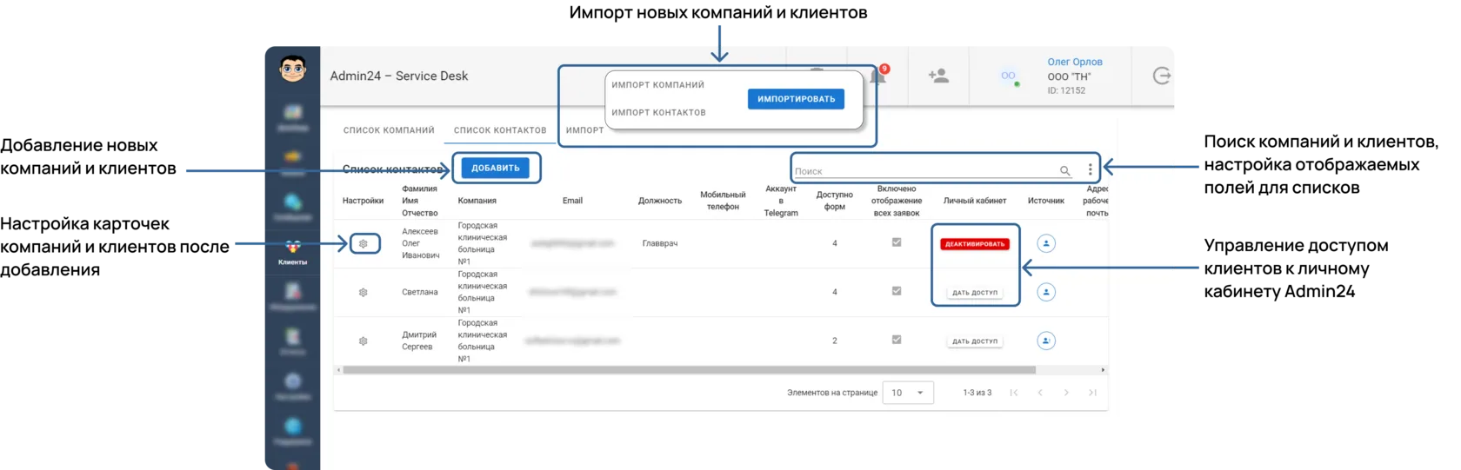Image resolution: width=1461 pixels, height=470 pixels.
Task: Click the Email column header
Action: coord(572,201)
